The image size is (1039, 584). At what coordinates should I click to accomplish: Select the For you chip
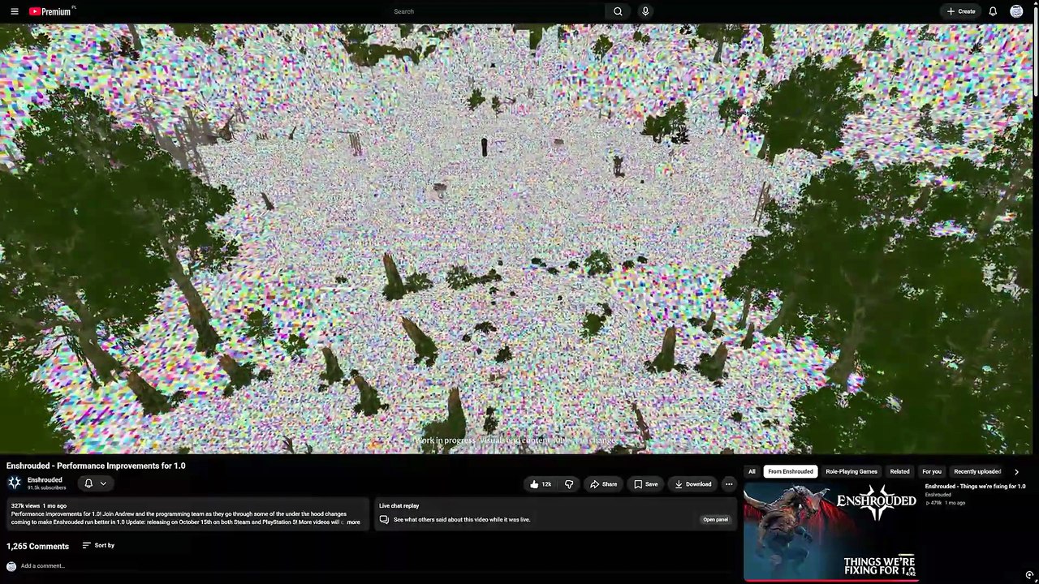coord(932,471)
